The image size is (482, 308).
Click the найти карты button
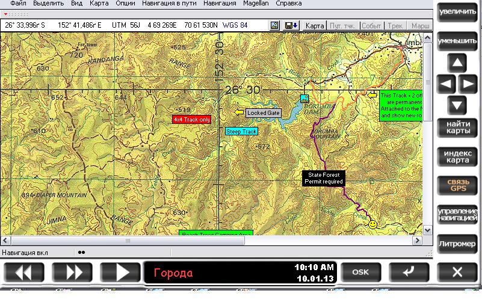457,128
